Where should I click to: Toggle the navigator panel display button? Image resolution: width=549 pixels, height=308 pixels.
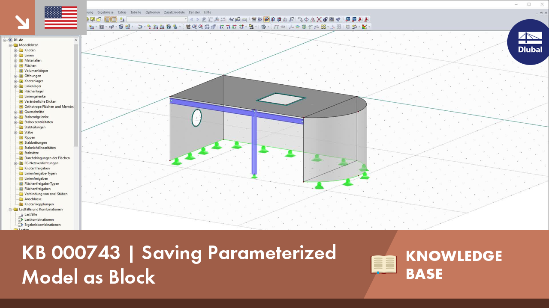coord(107,20)
